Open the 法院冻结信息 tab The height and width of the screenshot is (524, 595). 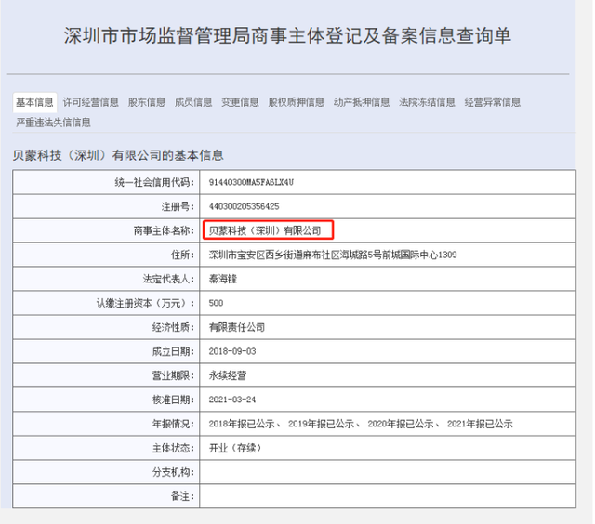pos(427,102)
